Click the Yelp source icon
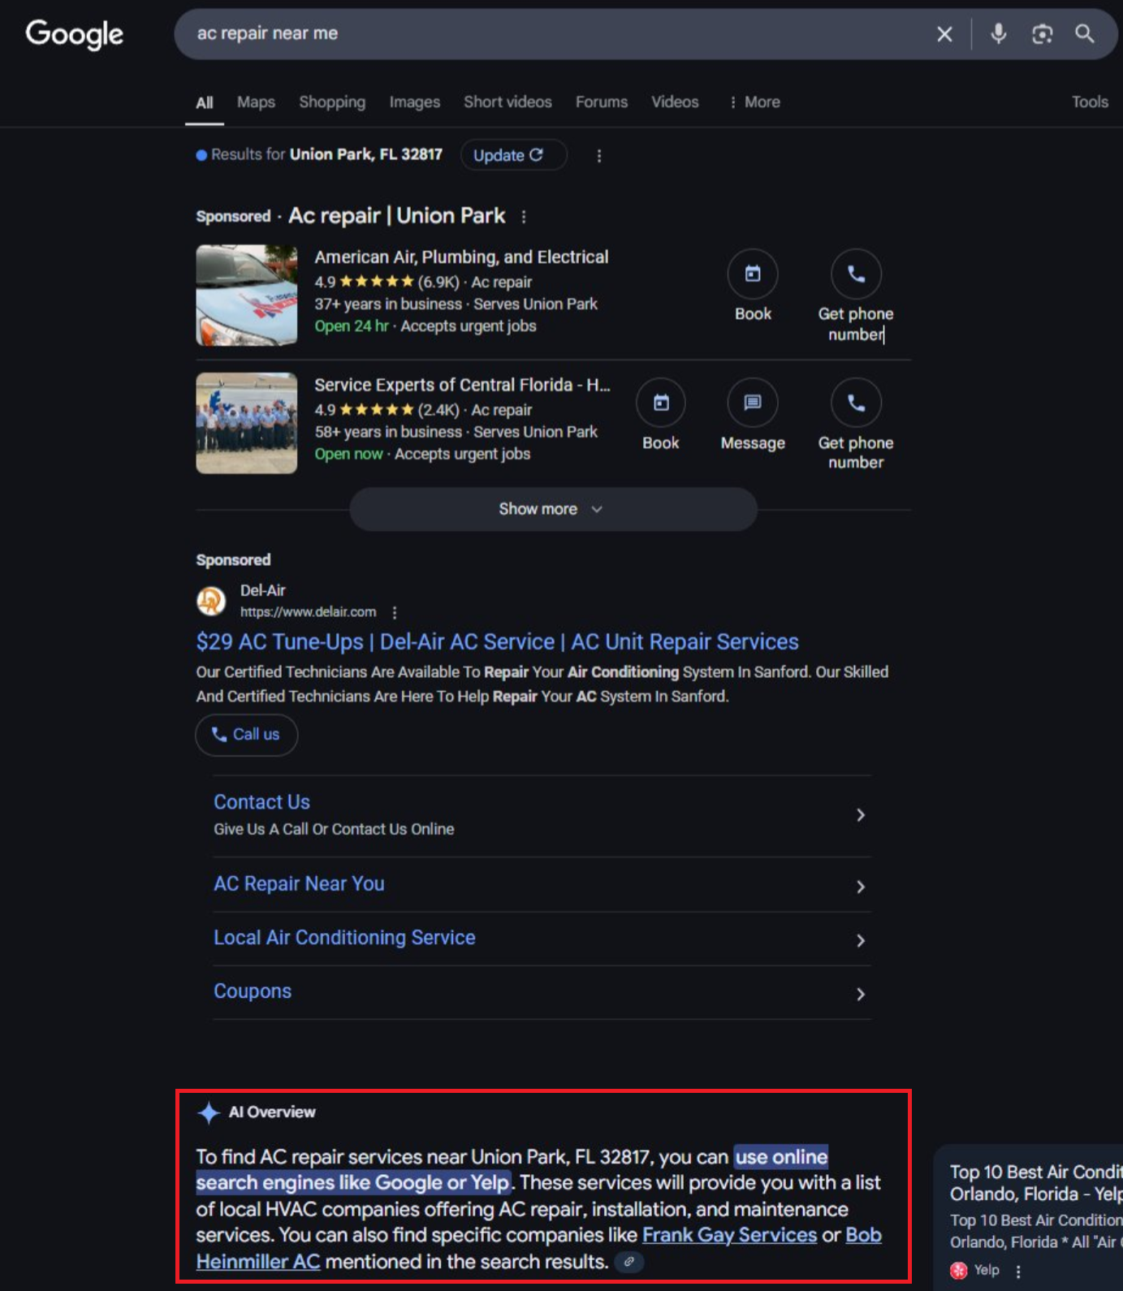 pyautogui.click(x=959, y=1271)
